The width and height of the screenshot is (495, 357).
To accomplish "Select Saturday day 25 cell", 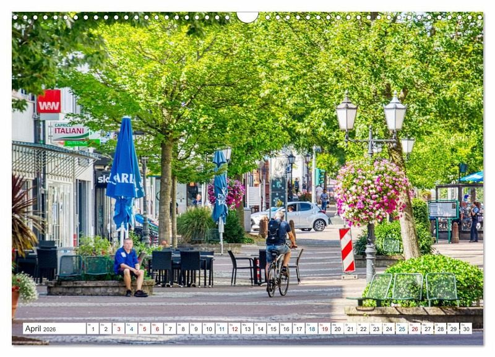I will (402, 329).
